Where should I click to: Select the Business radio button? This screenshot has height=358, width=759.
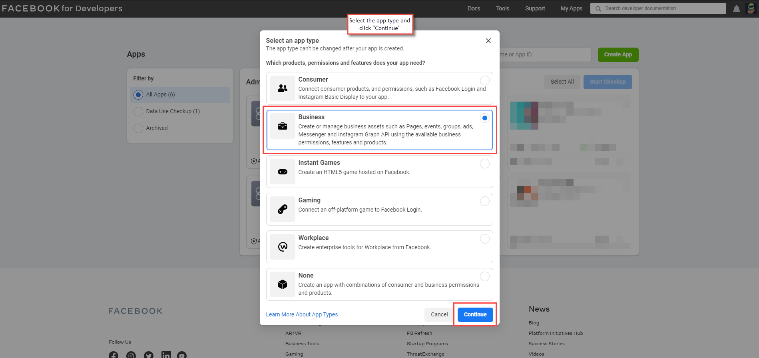pyautogui.click(x=485, y=118)
